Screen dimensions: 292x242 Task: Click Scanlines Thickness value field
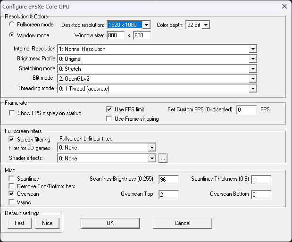261,180
